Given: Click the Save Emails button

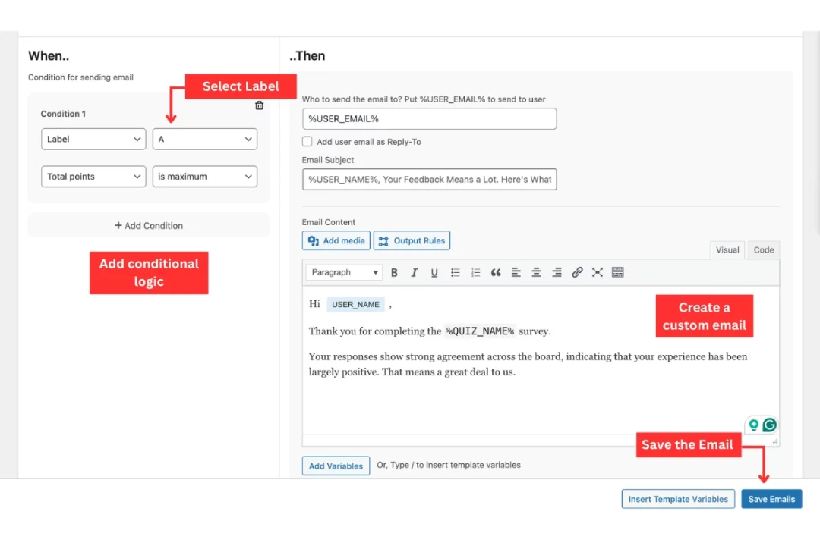Looking at the screenshot, I should tap(771, 499).
